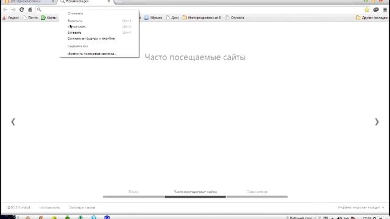Screen dimensions: 390x219
Task: Click the magnifier icon in address bar
Action: pyautogui.click(x=39, y=10)
